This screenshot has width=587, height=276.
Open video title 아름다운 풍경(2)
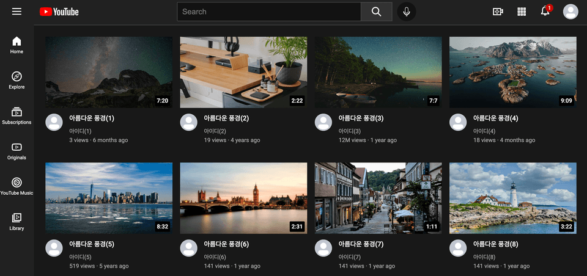(x=226, y=118)
